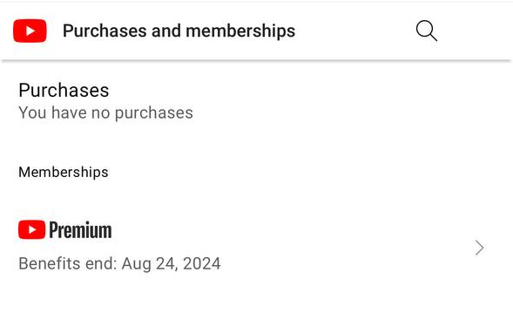513x320 pixels.
Task: Click the Purchases section heading
Action: tap(64, 90)
